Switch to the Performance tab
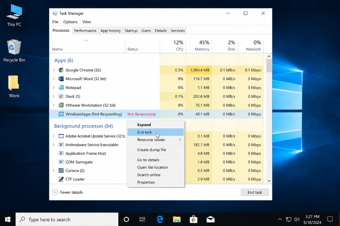Viewport: 340px width, 226px height. coord(85,31)
